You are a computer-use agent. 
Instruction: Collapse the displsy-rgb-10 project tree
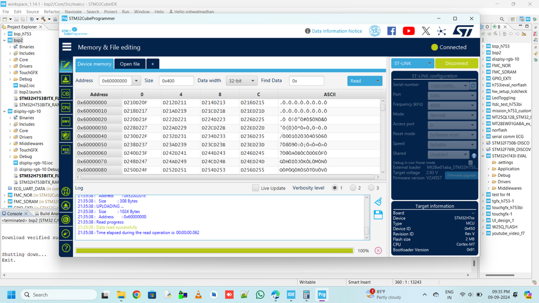pyautogui.click(x=4, y=111)
